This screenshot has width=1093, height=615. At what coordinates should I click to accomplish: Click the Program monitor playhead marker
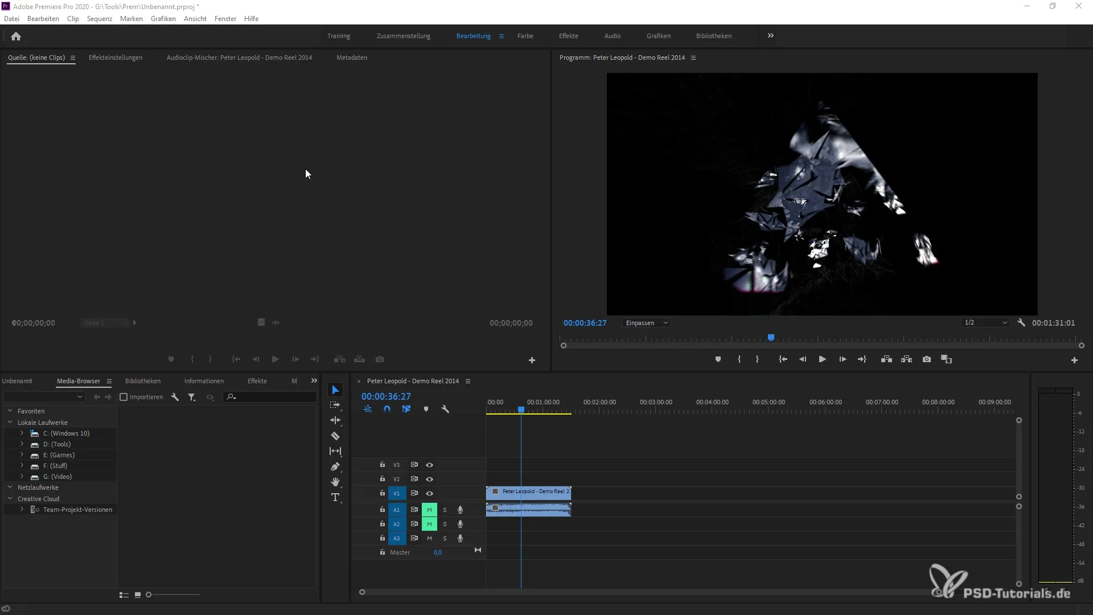click(771, 338)
